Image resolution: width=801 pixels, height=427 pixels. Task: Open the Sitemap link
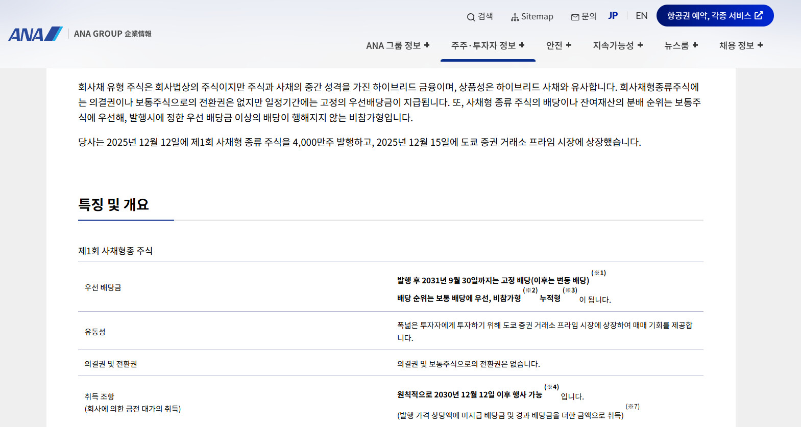point(532,17)
